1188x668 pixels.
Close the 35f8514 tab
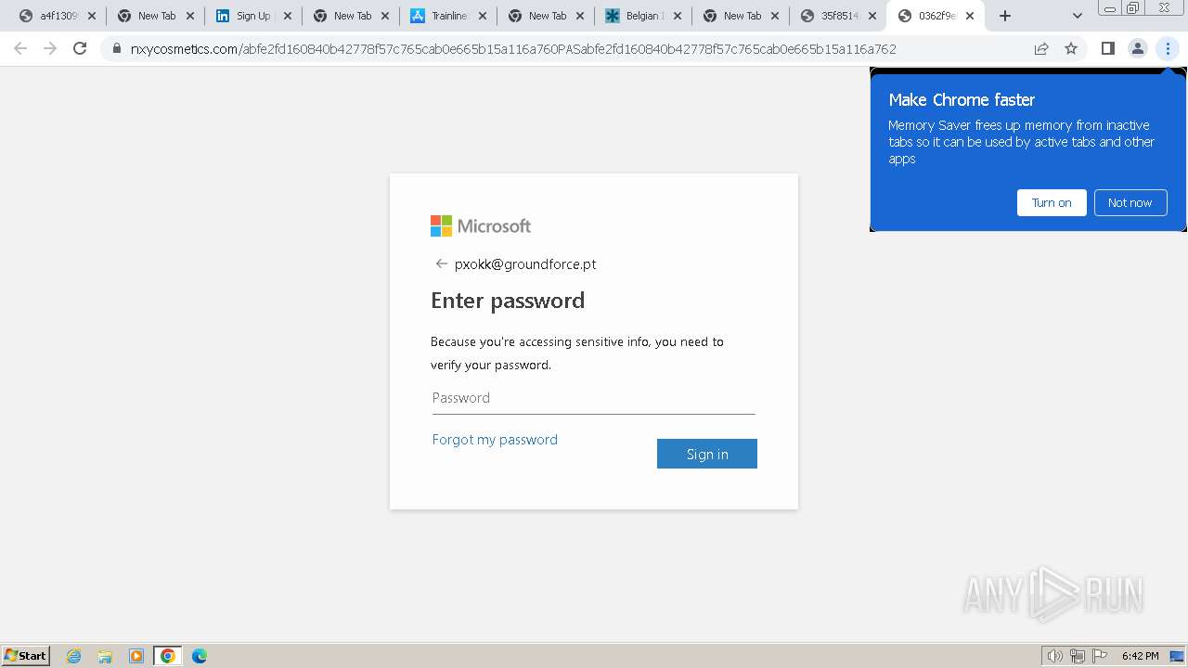[872, 16]
